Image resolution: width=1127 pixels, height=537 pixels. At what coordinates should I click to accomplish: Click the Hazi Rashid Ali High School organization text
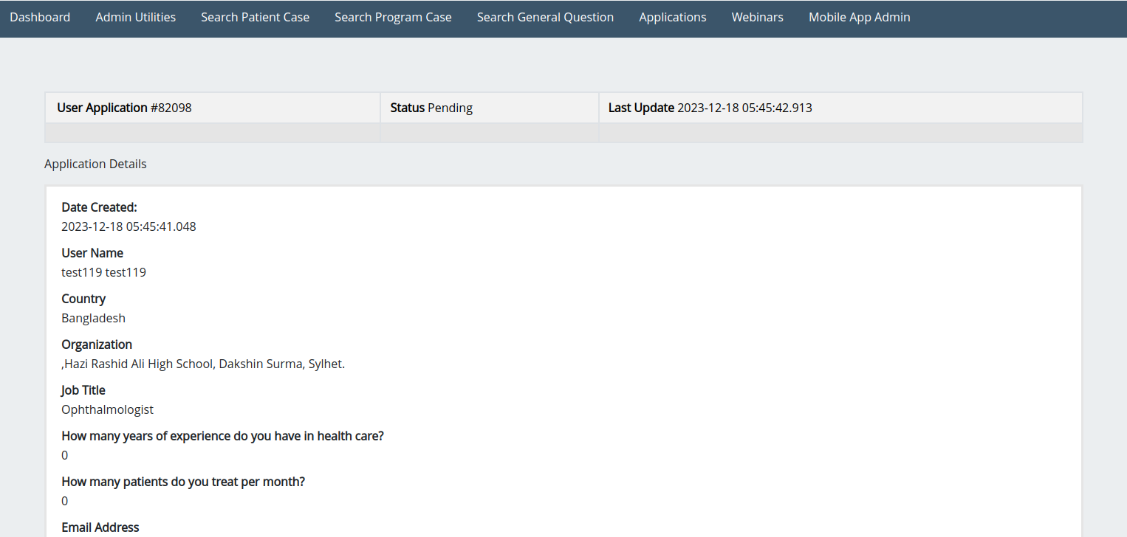[203, 364]
